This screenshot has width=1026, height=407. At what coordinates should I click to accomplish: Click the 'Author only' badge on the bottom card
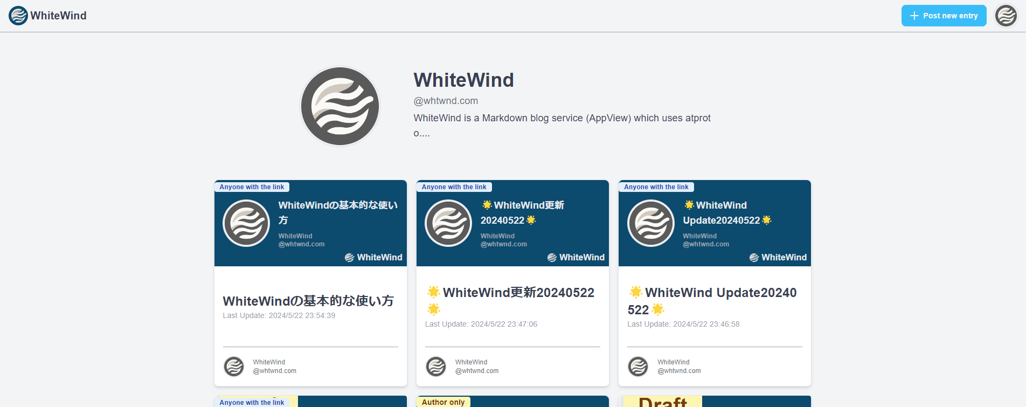(x=443, y=402)
